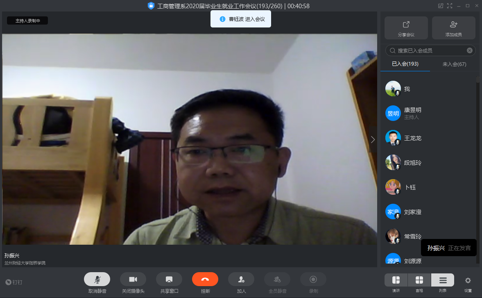Switch to 演讲 speaker layout
This screenshot has height=298, width=482.
pos(396,280)
